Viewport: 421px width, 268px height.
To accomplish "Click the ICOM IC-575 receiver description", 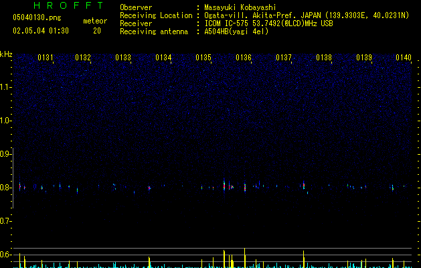I will coord(269,23).
